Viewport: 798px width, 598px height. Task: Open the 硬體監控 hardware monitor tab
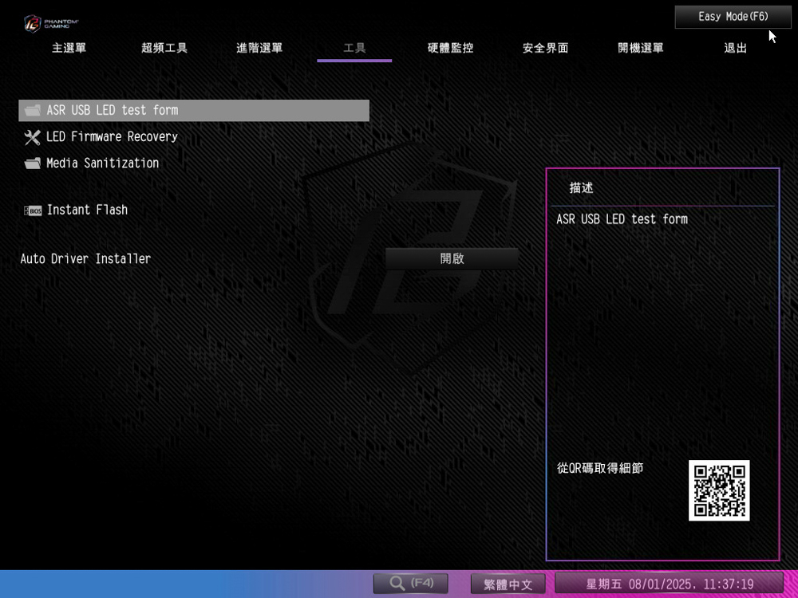[x=450, y=48]
